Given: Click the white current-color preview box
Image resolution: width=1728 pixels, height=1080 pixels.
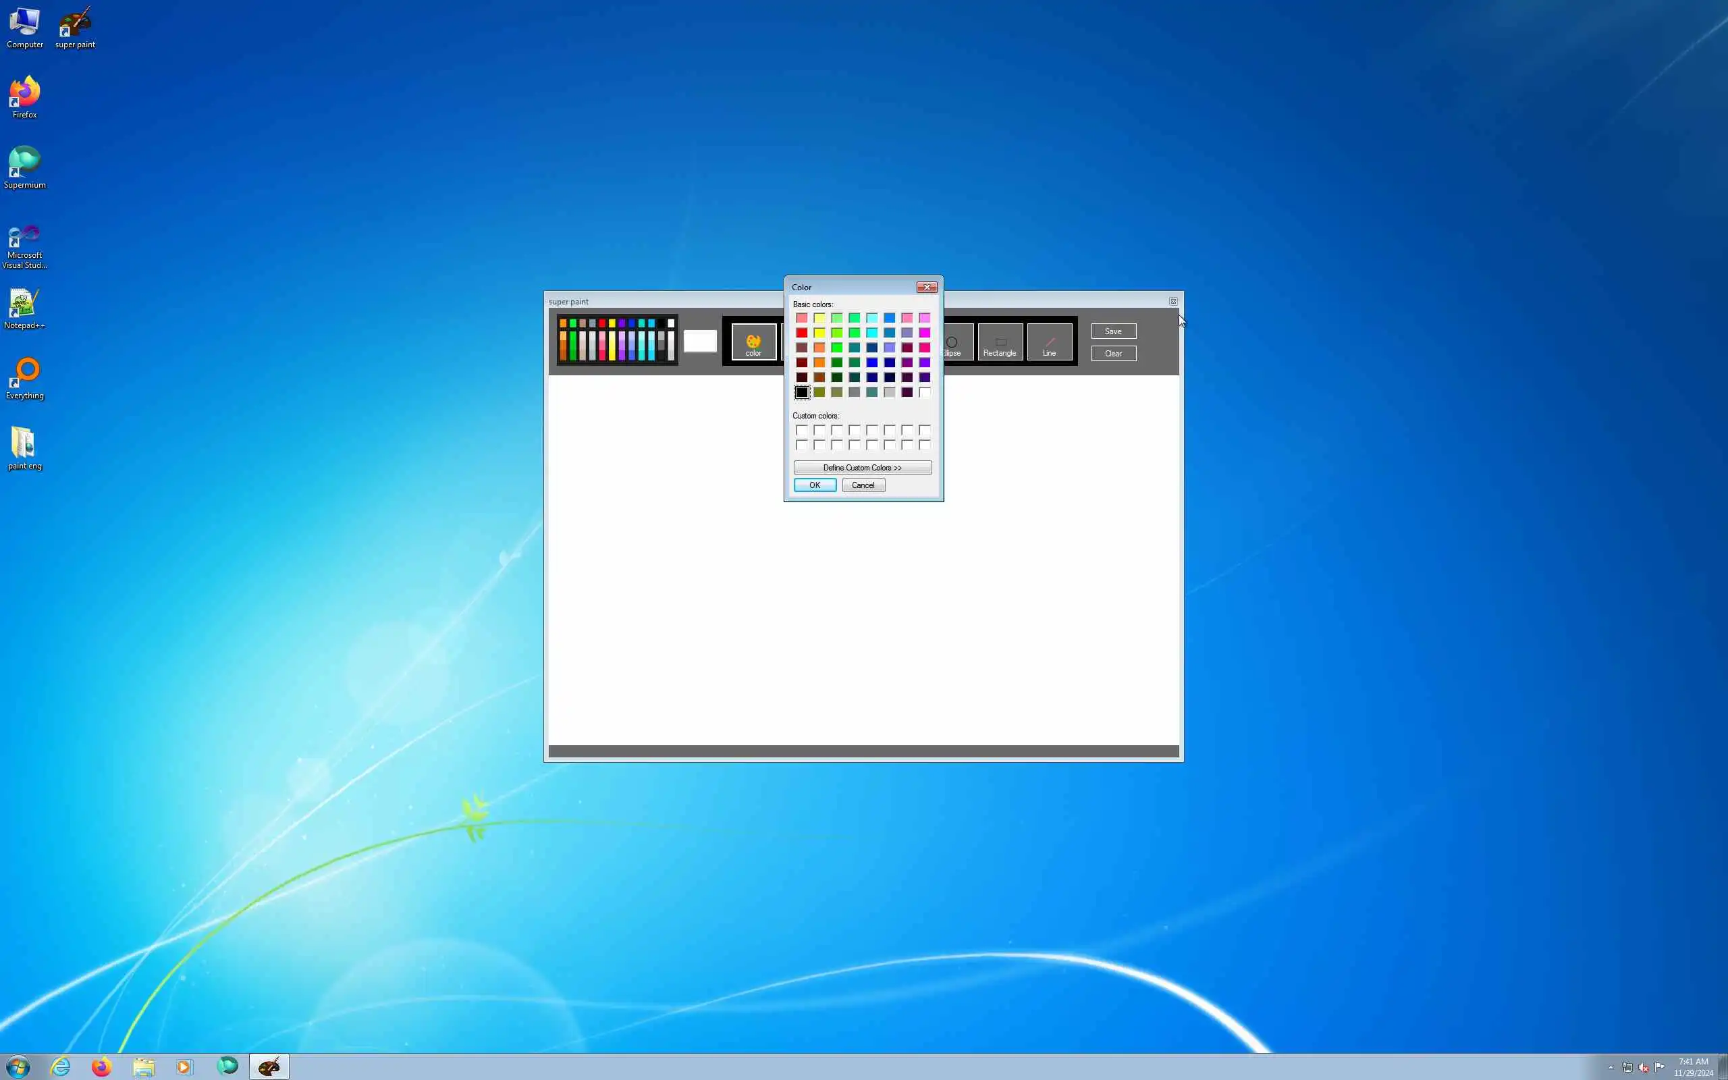Looking at the screenshot, I should click(x=700, y=342).
